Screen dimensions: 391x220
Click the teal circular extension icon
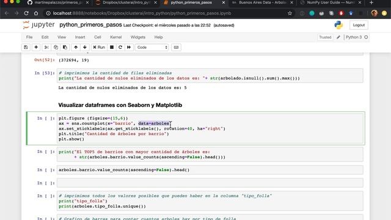312,13
